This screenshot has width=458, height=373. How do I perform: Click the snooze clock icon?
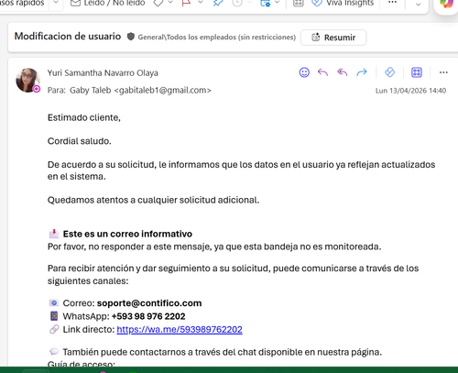pos(237,3)
